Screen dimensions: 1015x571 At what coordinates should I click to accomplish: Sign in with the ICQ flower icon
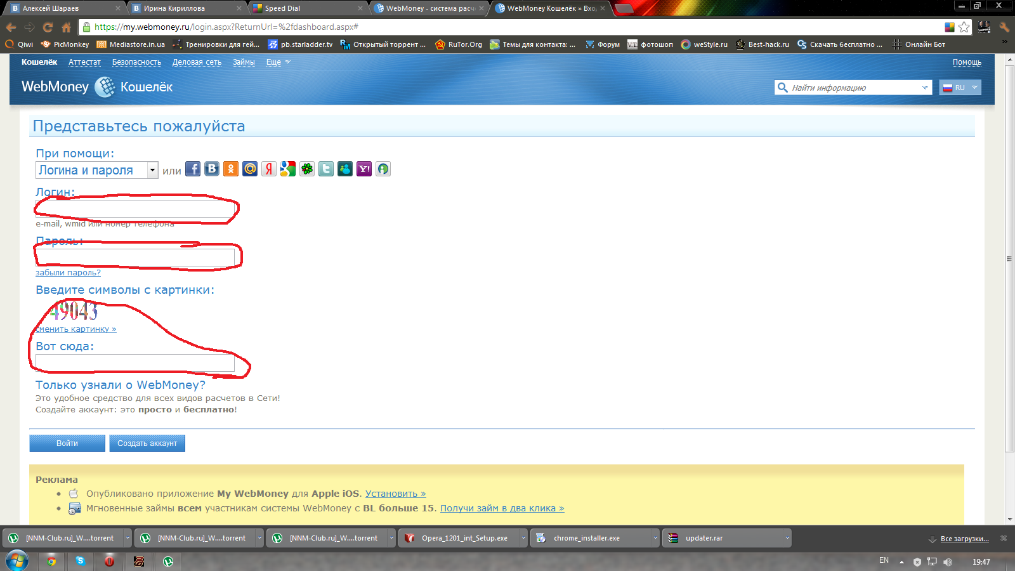[307, 169]
